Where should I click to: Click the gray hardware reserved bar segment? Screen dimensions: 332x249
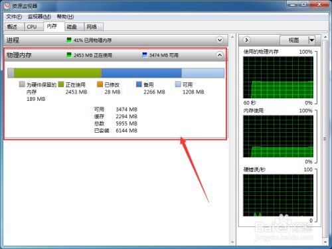coord(11,73)
